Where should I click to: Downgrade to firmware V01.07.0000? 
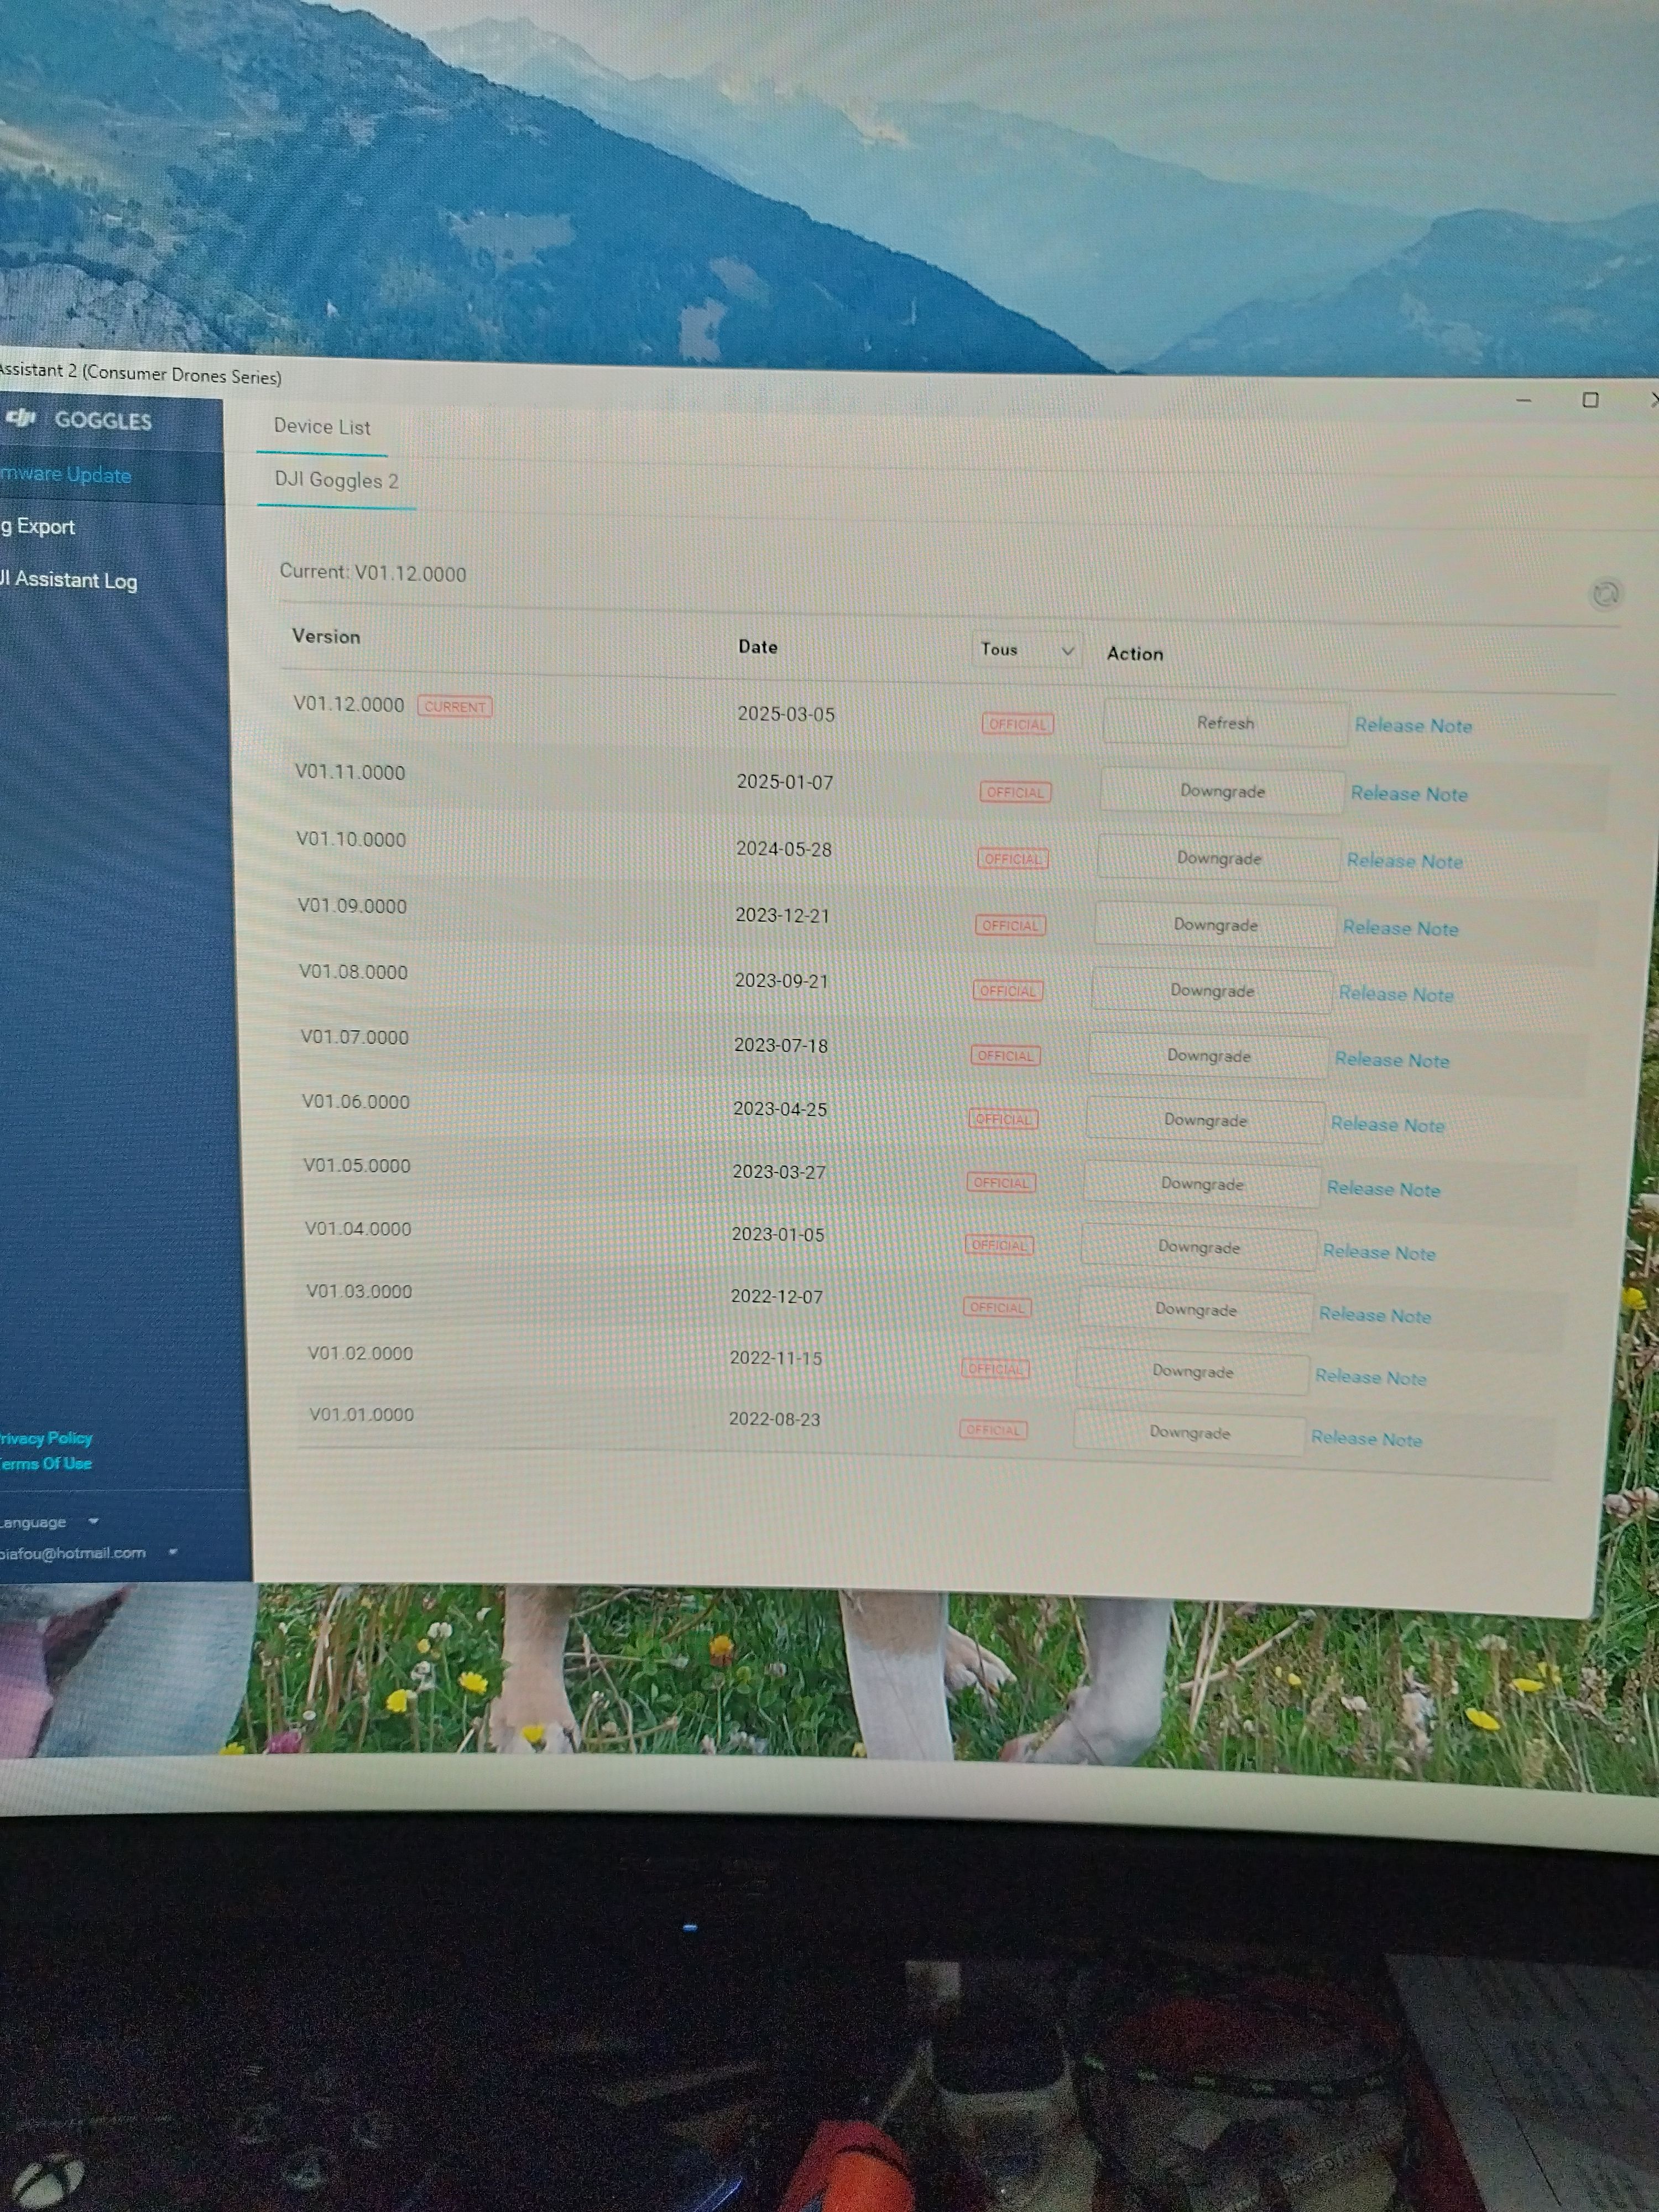click(x=1208, y=1056)
